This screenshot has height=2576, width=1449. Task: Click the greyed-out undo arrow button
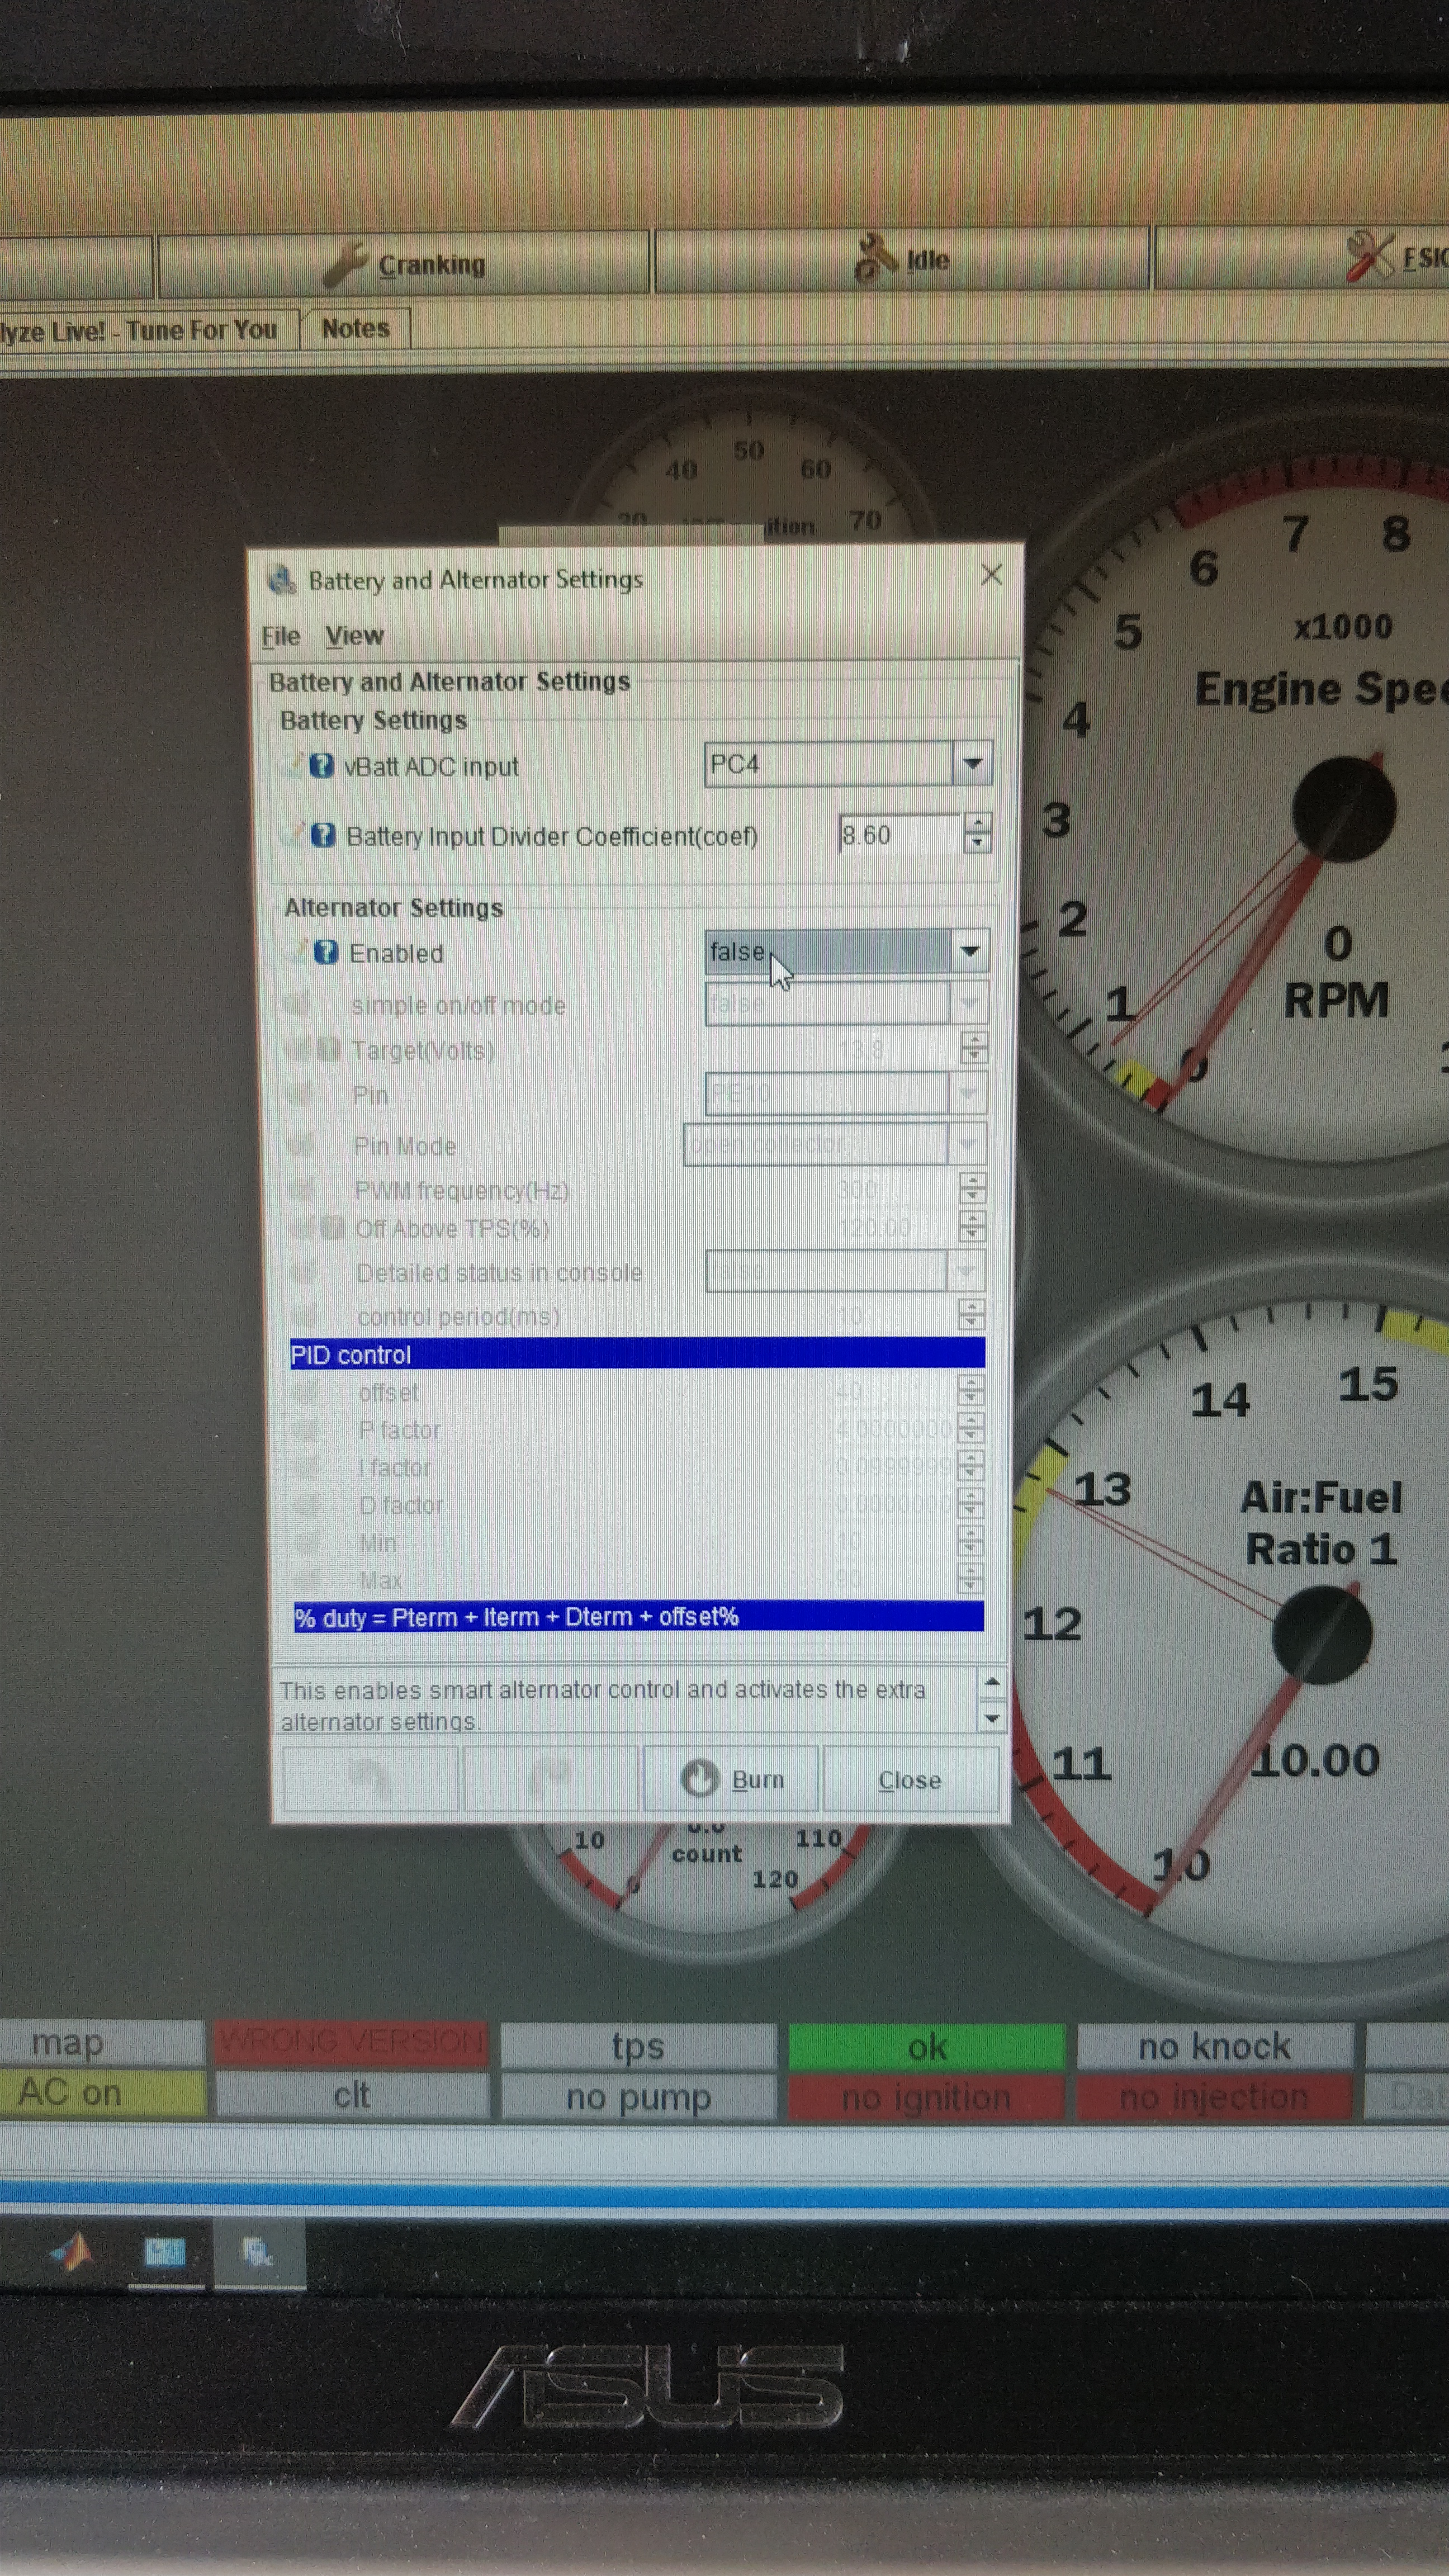point(370,1778)
